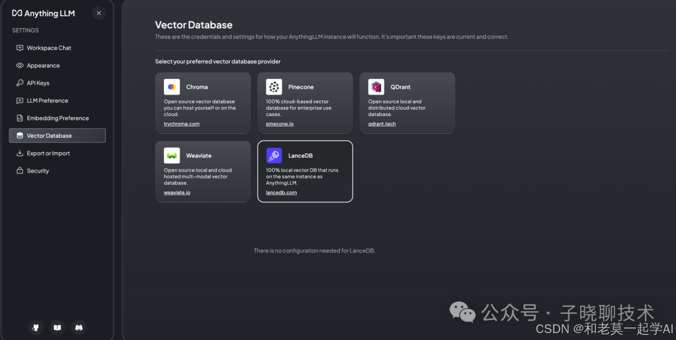The width and height of the screenshot is (676, 340).
Task: Click the Export or Import download icon
Action: pos(20,153)
